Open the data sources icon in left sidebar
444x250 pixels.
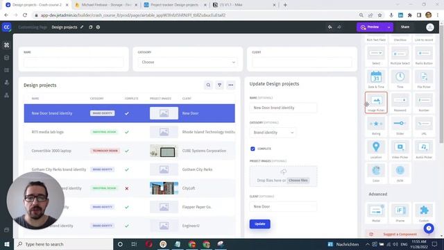6,58
